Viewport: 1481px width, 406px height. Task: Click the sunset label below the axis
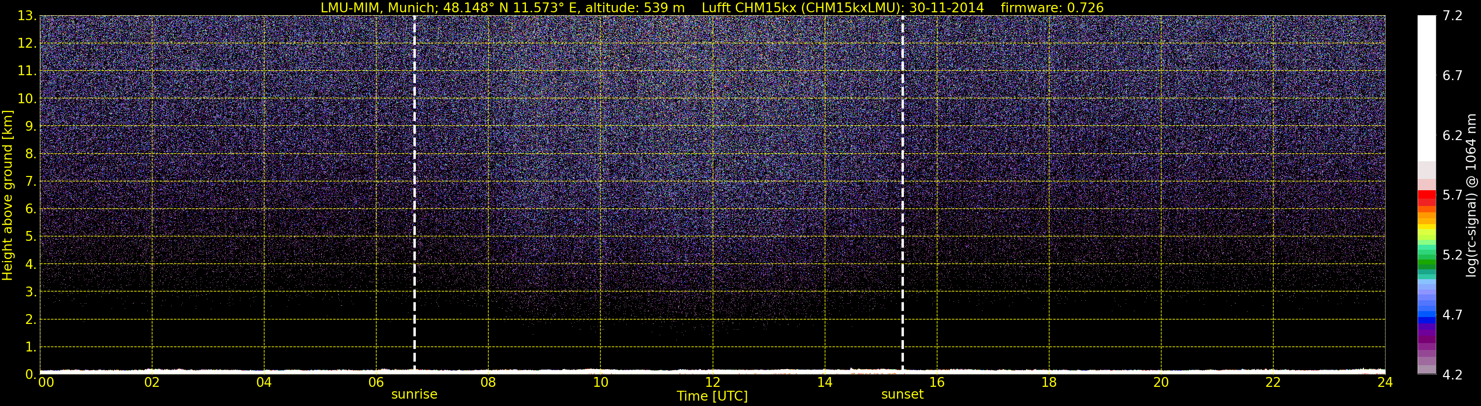tap(902, 395)
